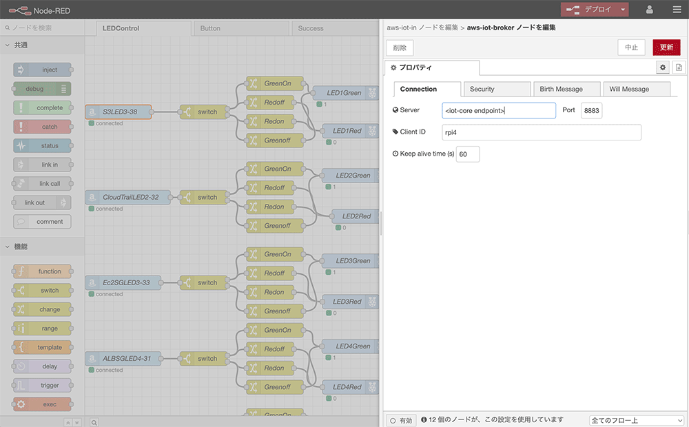
Task: Collapse the 機能 palette category
Action: 42,247
